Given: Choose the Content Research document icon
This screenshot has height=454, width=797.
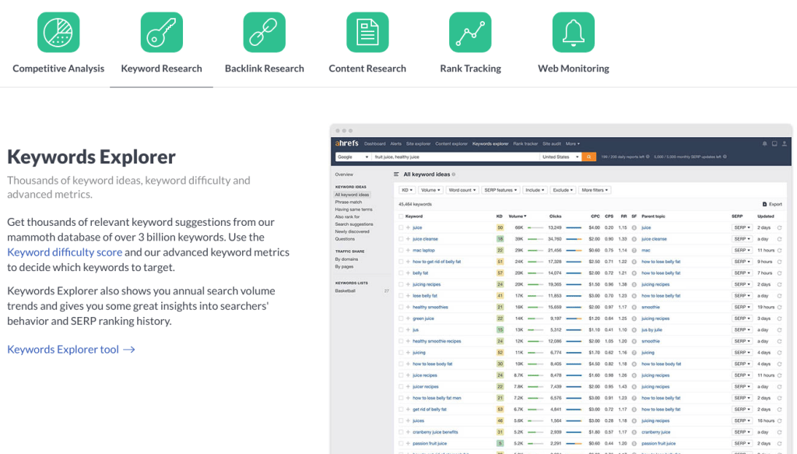Looking at the screenshot, I should click(x=367, y=33).
